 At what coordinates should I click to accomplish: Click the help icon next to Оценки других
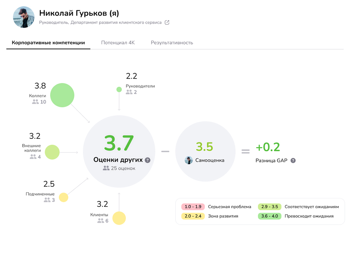click(x=148, y=160)
